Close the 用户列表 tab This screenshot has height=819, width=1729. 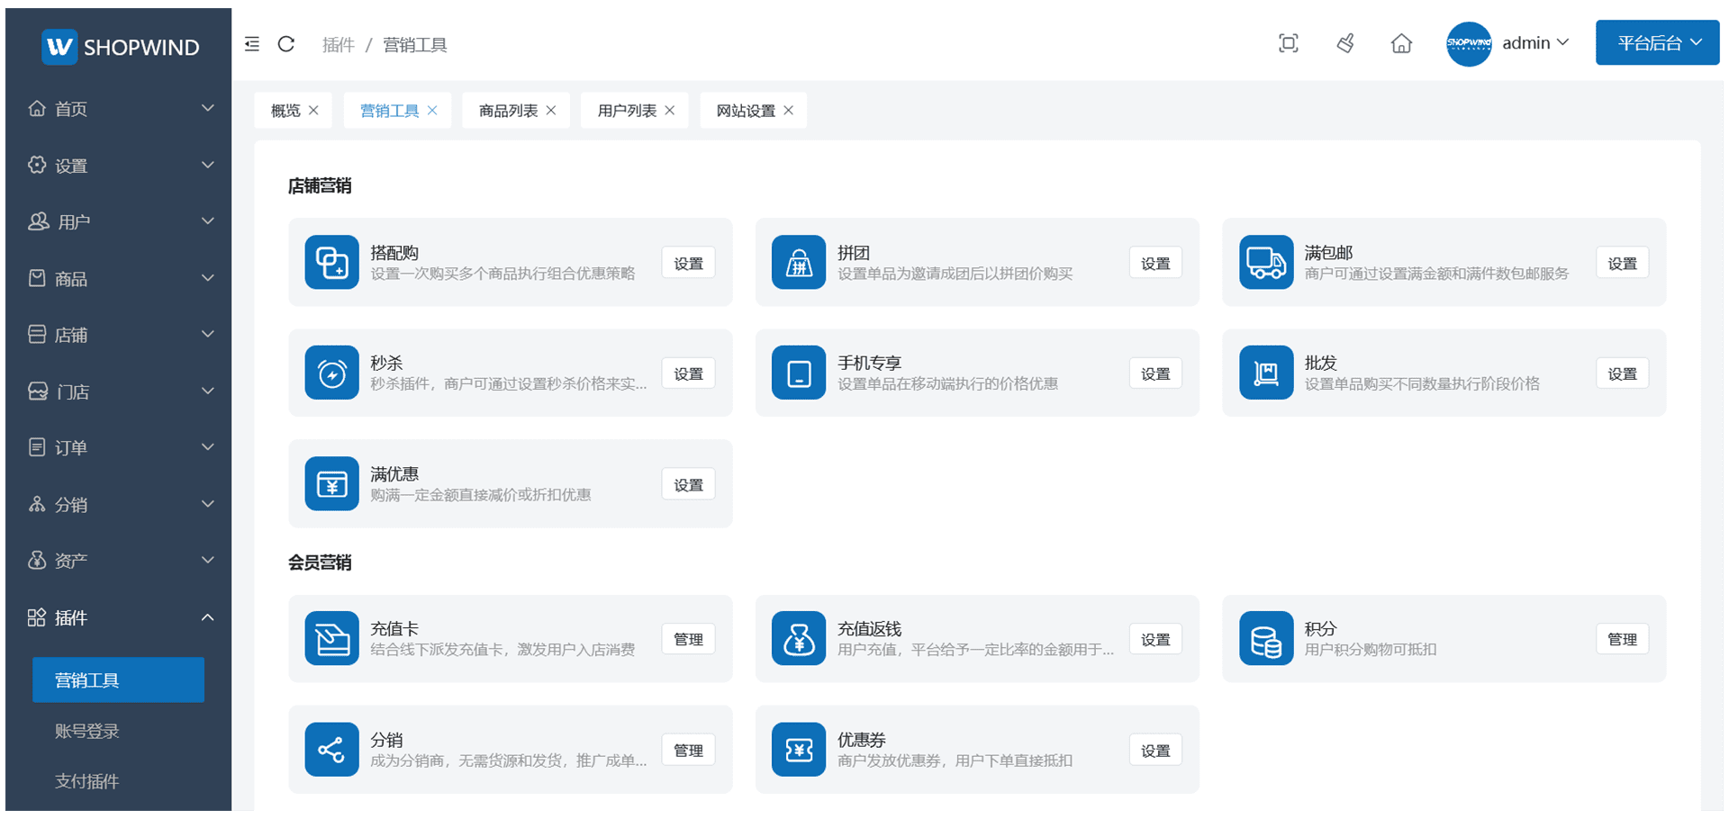click(670, 111)
